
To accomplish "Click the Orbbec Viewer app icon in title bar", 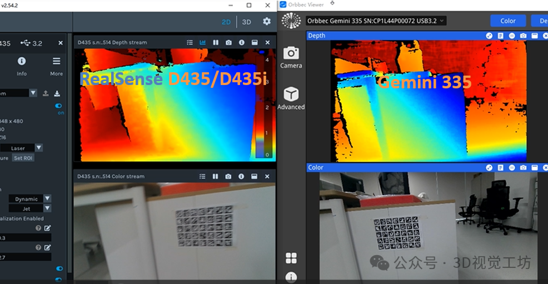I will 283,4.
